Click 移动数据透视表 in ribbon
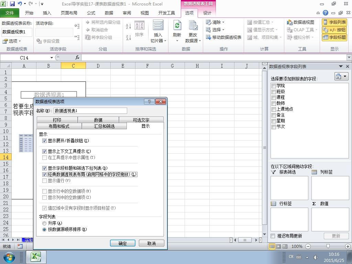The width and height of the screenshot is (352, 264). tap(223, 37)
